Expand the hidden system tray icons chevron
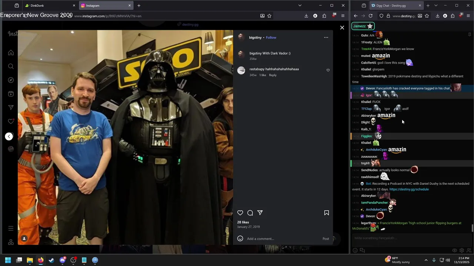 (x=426, y=260)
